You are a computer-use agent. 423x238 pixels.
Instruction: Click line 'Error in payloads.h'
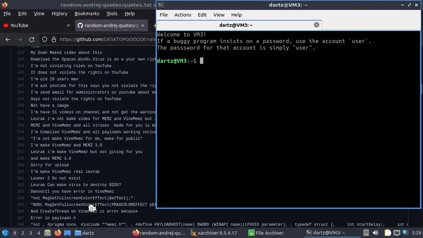(x=53, y=218)
